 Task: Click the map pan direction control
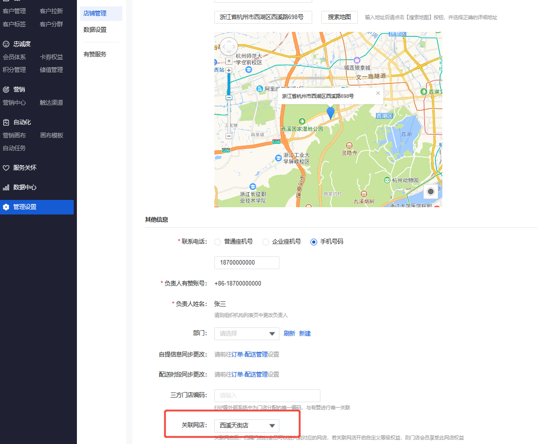tap(229, 46)
